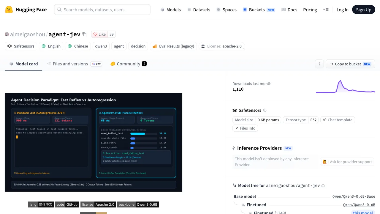Open Buckets in top navigation
The width and height of the screenshot is (380, 214).
coord(259,10)
